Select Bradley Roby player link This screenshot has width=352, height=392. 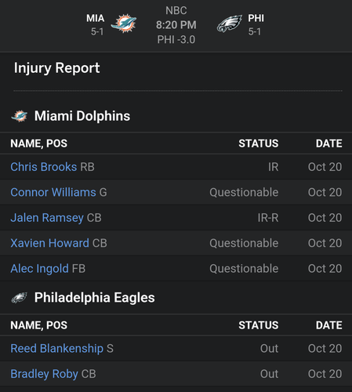click(x=44, y=374)
